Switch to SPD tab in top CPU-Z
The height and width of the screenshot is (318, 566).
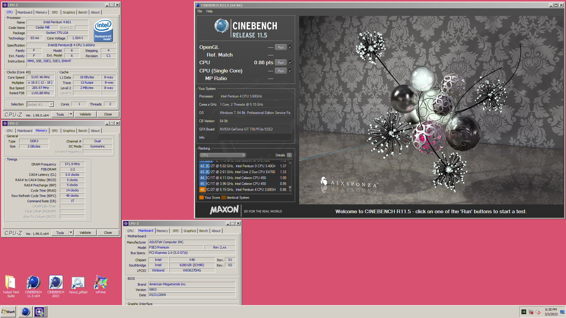pos(55,12)
